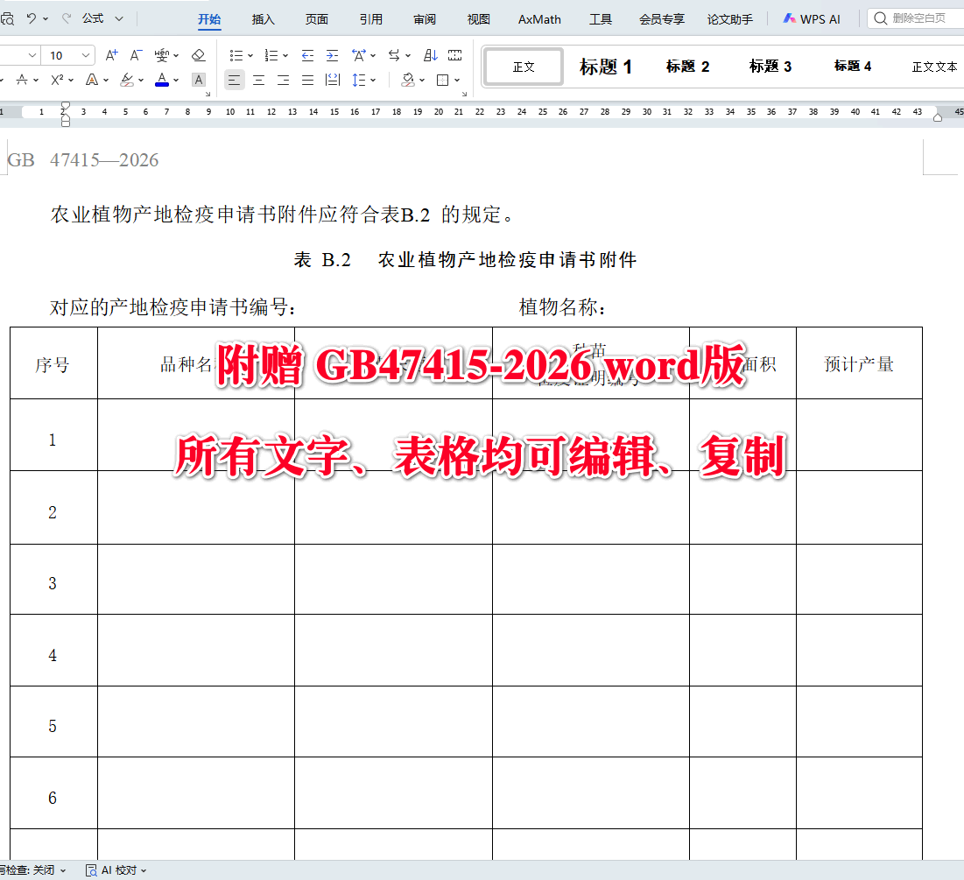Clear formatting with the eraser icon
Image resolution: width=964 pixels, height=880 pixels.
coord(198,55)
